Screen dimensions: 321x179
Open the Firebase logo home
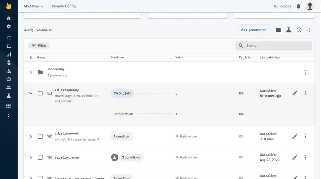click(9, 6)
